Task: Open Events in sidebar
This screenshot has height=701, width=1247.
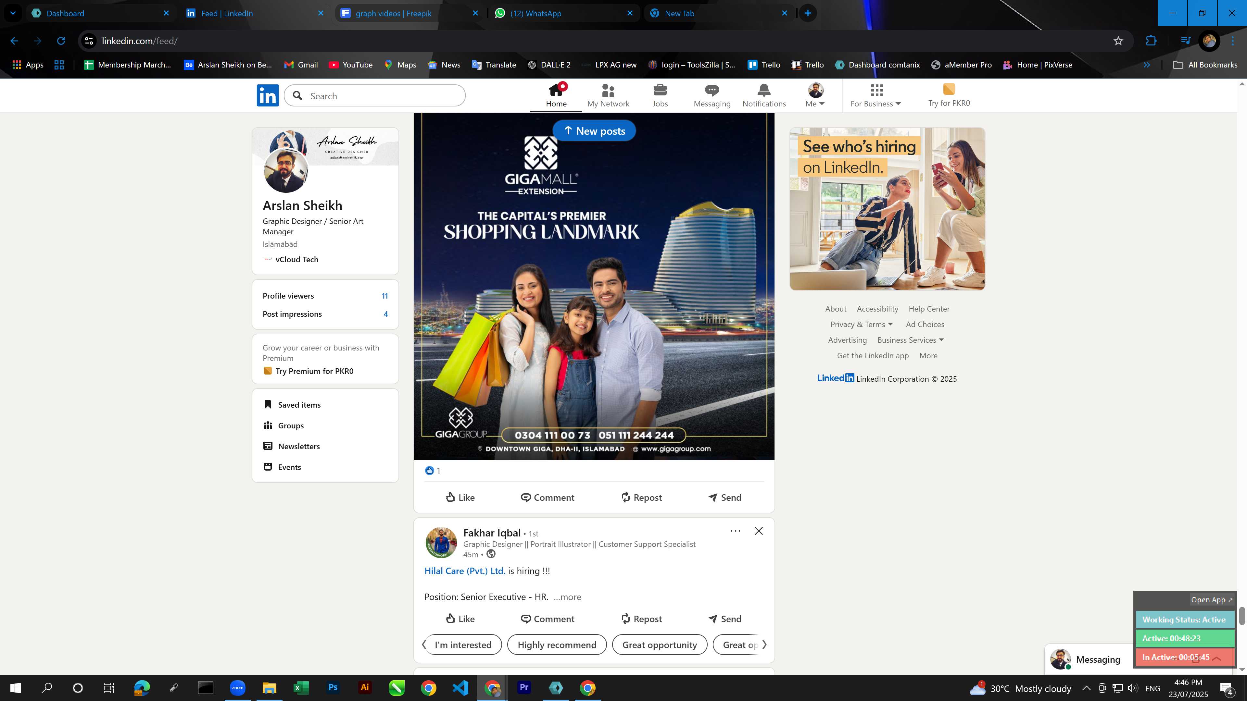Action: point(283,467)
